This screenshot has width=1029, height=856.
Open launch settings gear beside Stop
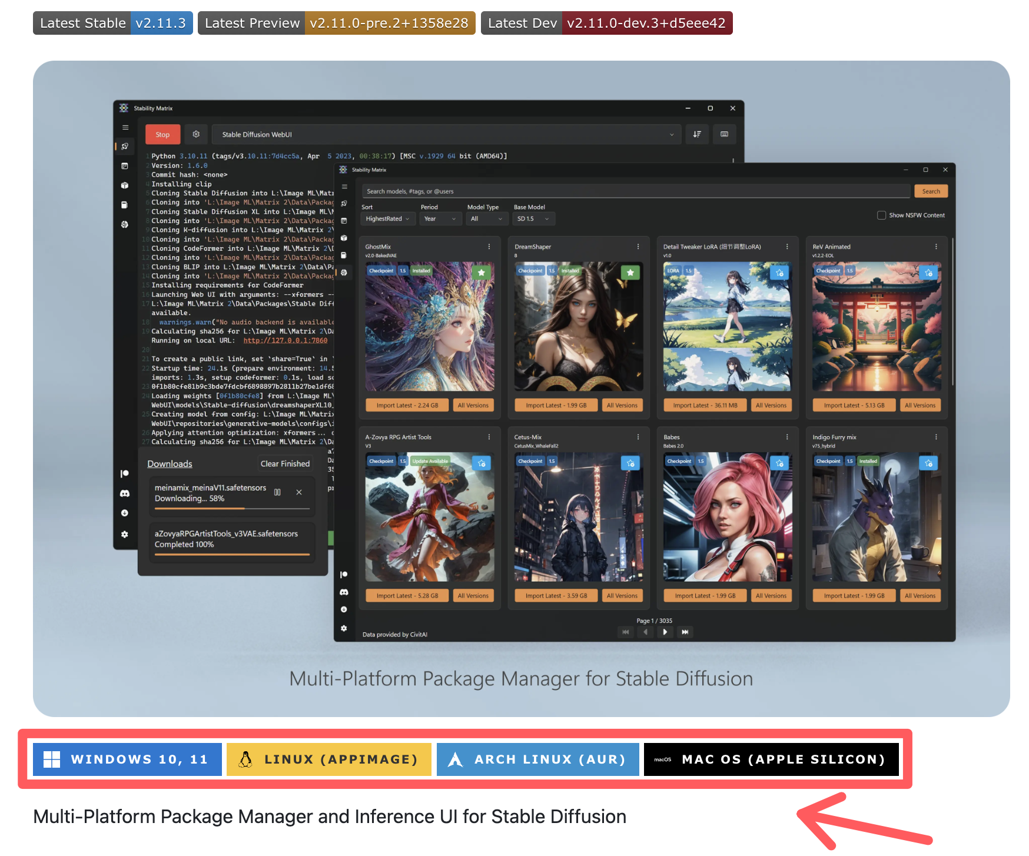(196, 135)
